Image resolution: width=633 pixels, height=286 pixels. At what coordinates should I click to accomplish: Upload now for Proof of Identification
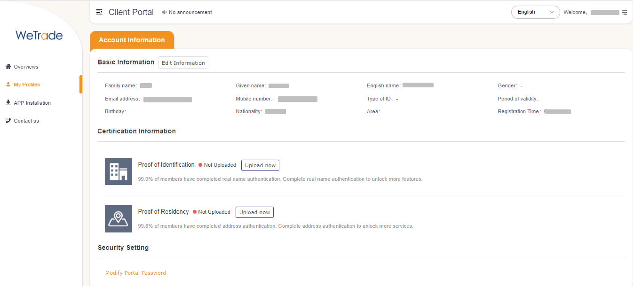point(260,165)
